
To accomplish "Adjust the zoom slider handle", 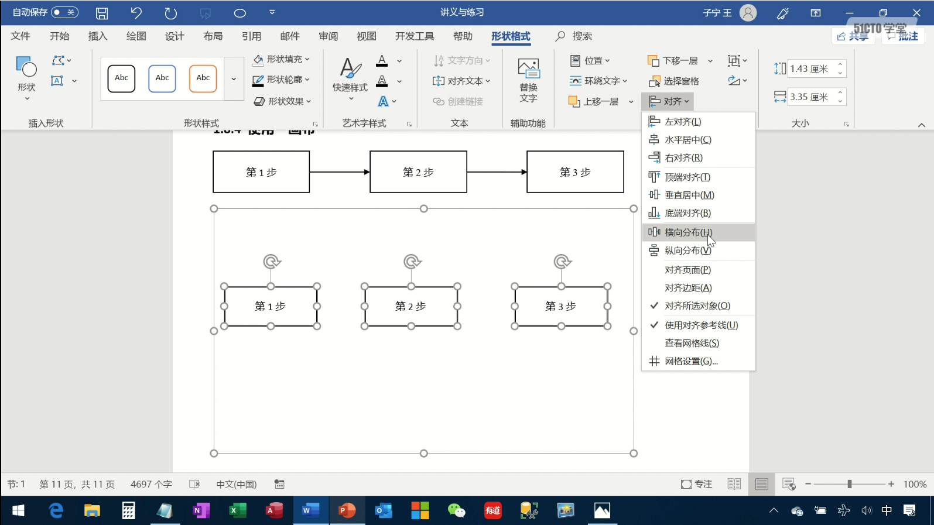I will pyautogui.click(x=850, y=484).
